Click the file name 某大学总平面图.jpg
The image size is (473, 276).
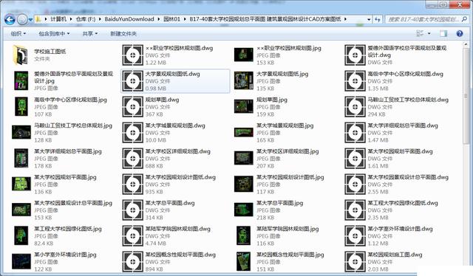[x=279, y=203]
